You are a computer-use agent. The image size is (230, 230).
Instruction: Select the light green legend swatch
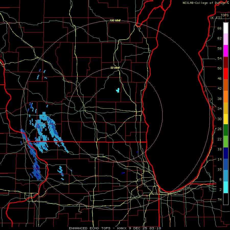226,142
